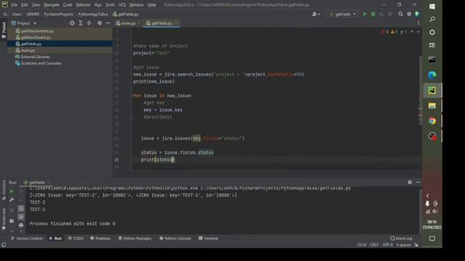The width and height of the screenshot is (465, 261).
Task: Fold the for-loop at the gutter marker
Action: (x=131, y=96)
